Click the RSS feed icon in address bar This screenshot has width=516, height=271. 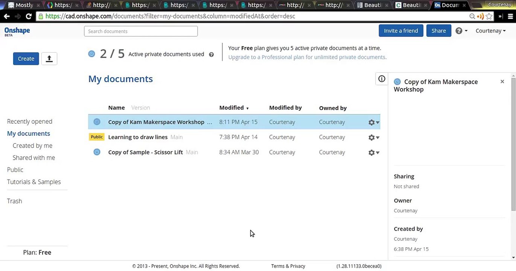(x=480, y=16)
